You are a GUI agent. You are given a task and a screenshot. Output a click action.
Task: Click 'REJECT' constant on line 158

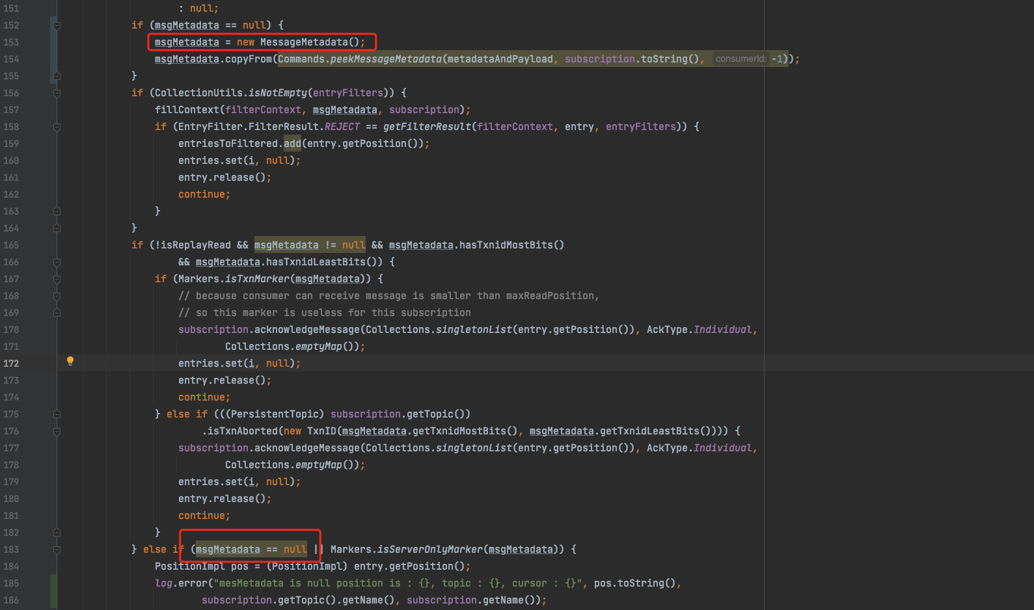(x=342, y=127)
